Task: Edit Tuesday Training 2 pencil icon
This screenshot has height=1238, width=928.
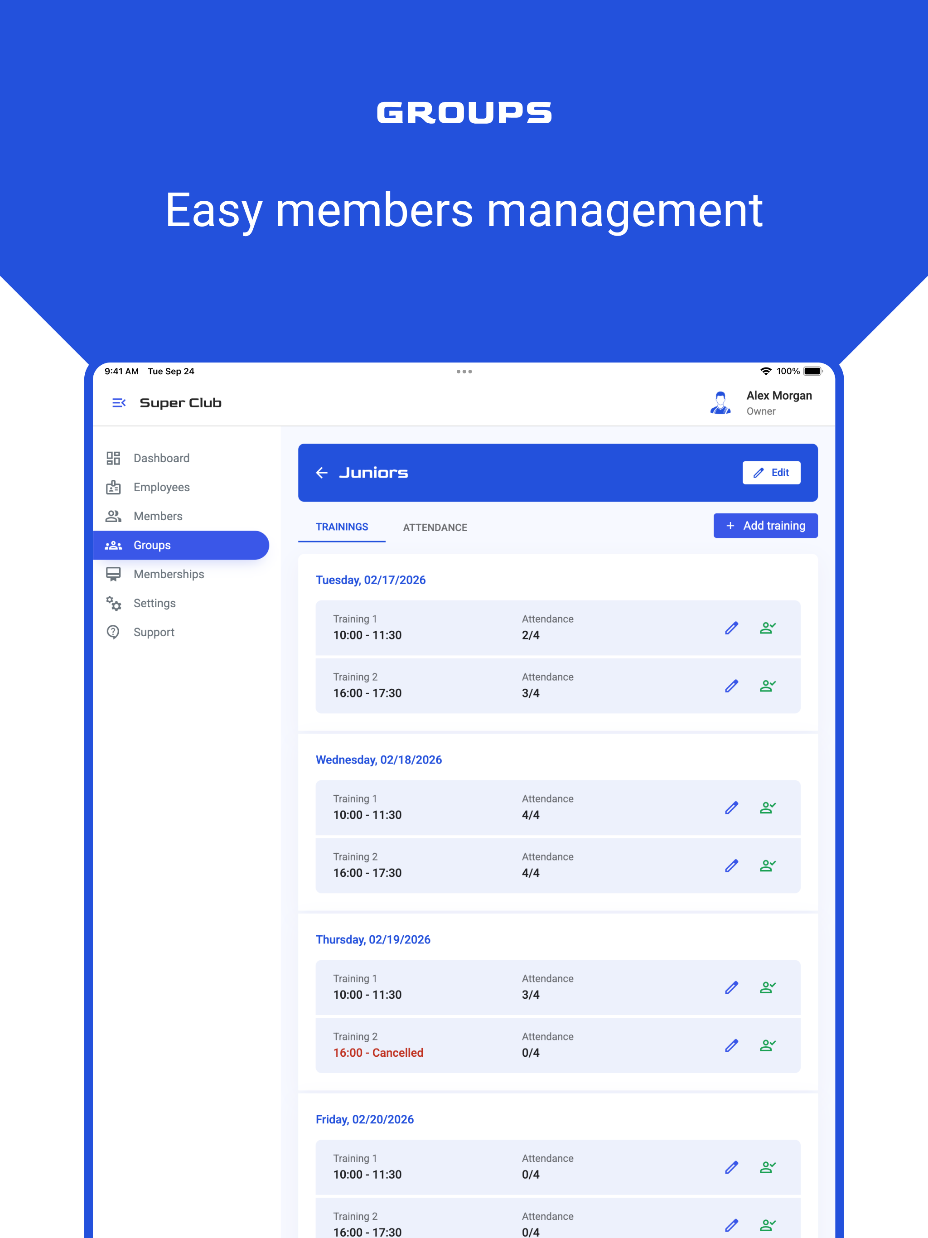Action: point(731,686)
